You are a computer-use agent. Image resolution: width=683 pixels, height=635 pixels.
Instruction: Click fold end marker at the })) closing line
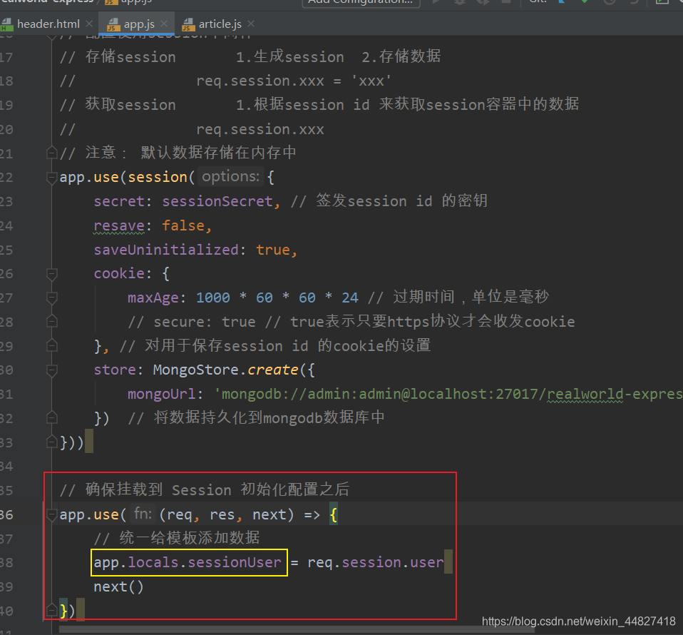pos(52,442)
